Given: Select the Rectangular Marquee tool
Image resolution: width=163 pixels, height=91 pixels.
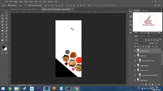Looking at the screenshot, I should [x=6, y=12].
